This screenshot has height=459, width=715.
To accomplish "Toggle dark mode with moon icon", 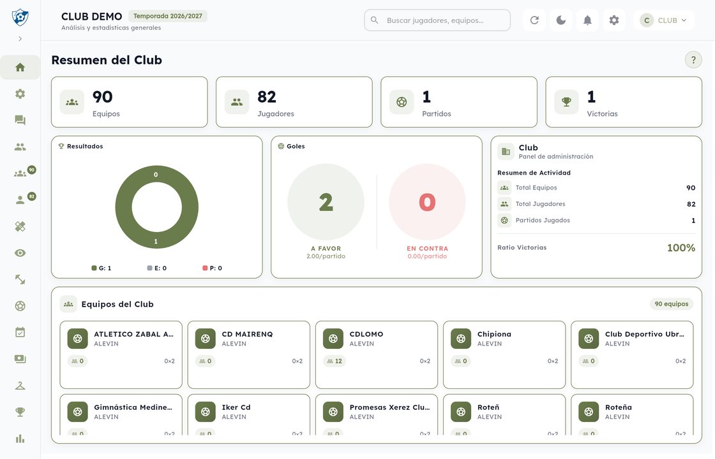I will pyautogui.click(x=561, y=20).
